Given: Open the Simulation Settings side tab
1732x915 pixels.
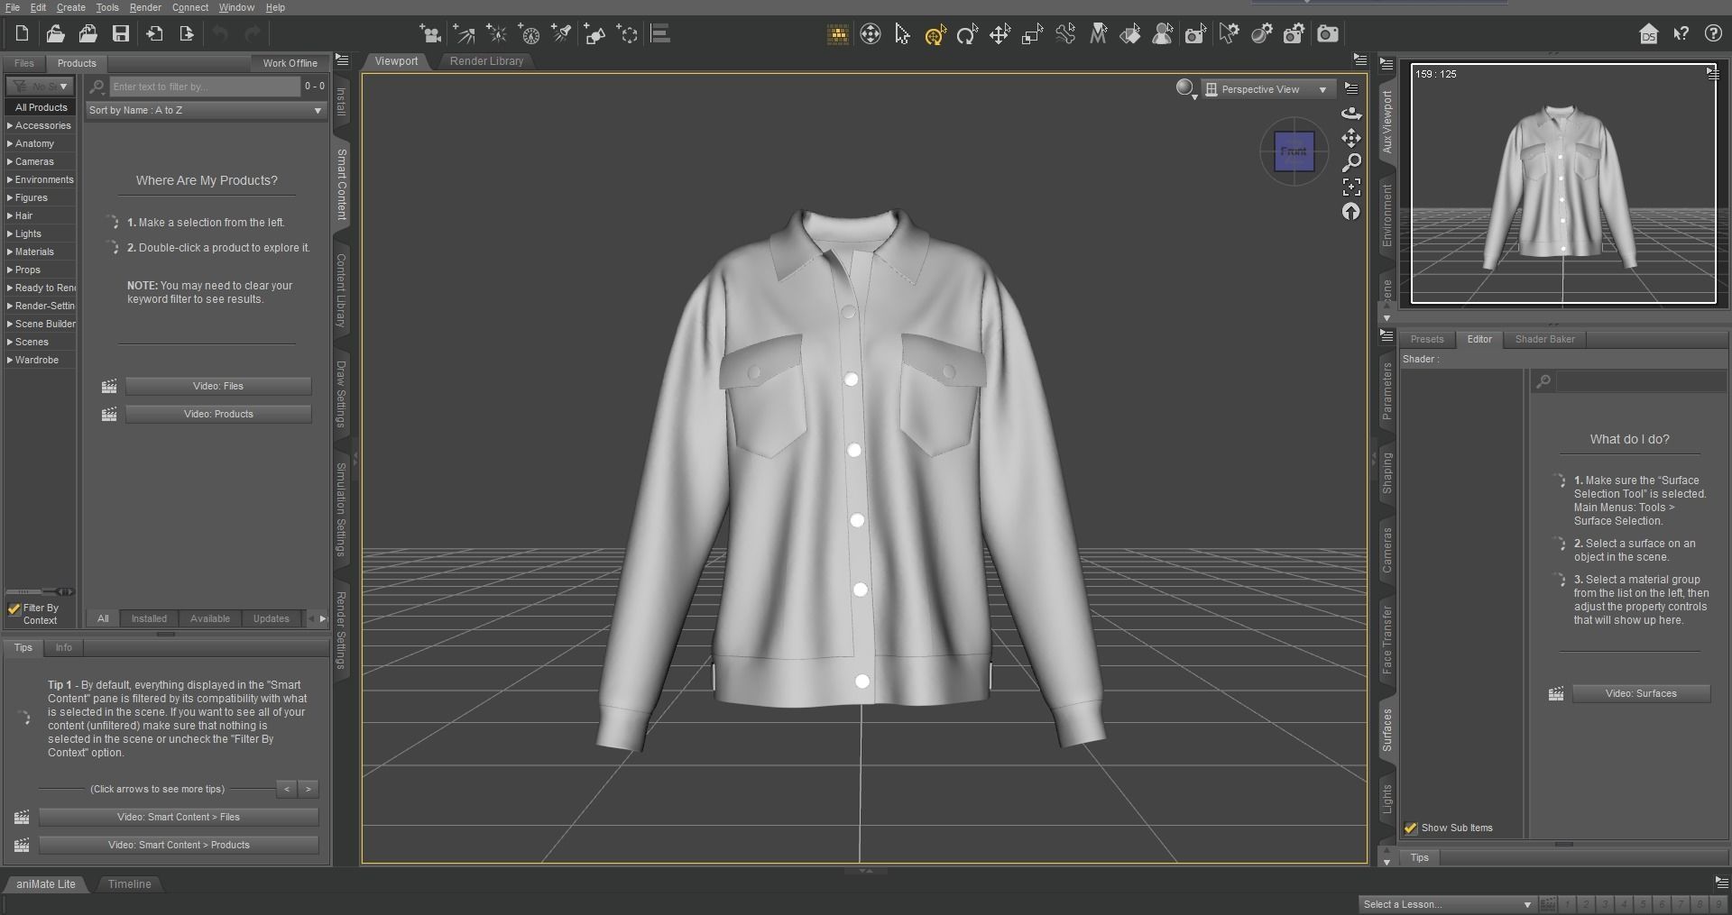Looking at the screenshot, I should click(x=341, y=509).
